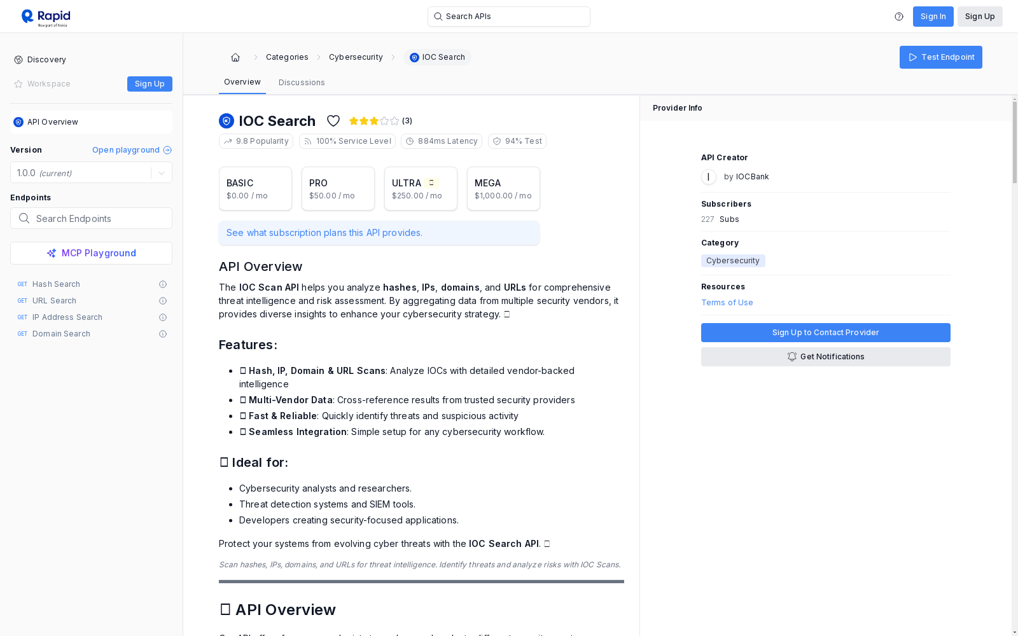The image size is (1018, 636).
Task: Click the play icon on Test Endpoint
Action: pyautogui.click(x=913, y=57)
